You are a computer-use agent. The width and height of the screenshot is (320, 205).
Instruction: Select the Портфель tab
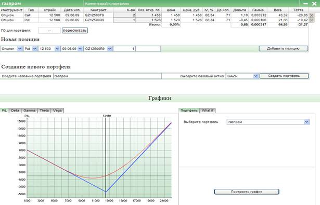(x=189, y=111)
